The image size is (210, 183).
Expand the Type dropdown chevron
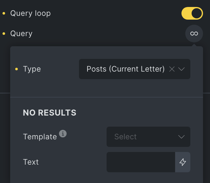click(x=181, y=69)
